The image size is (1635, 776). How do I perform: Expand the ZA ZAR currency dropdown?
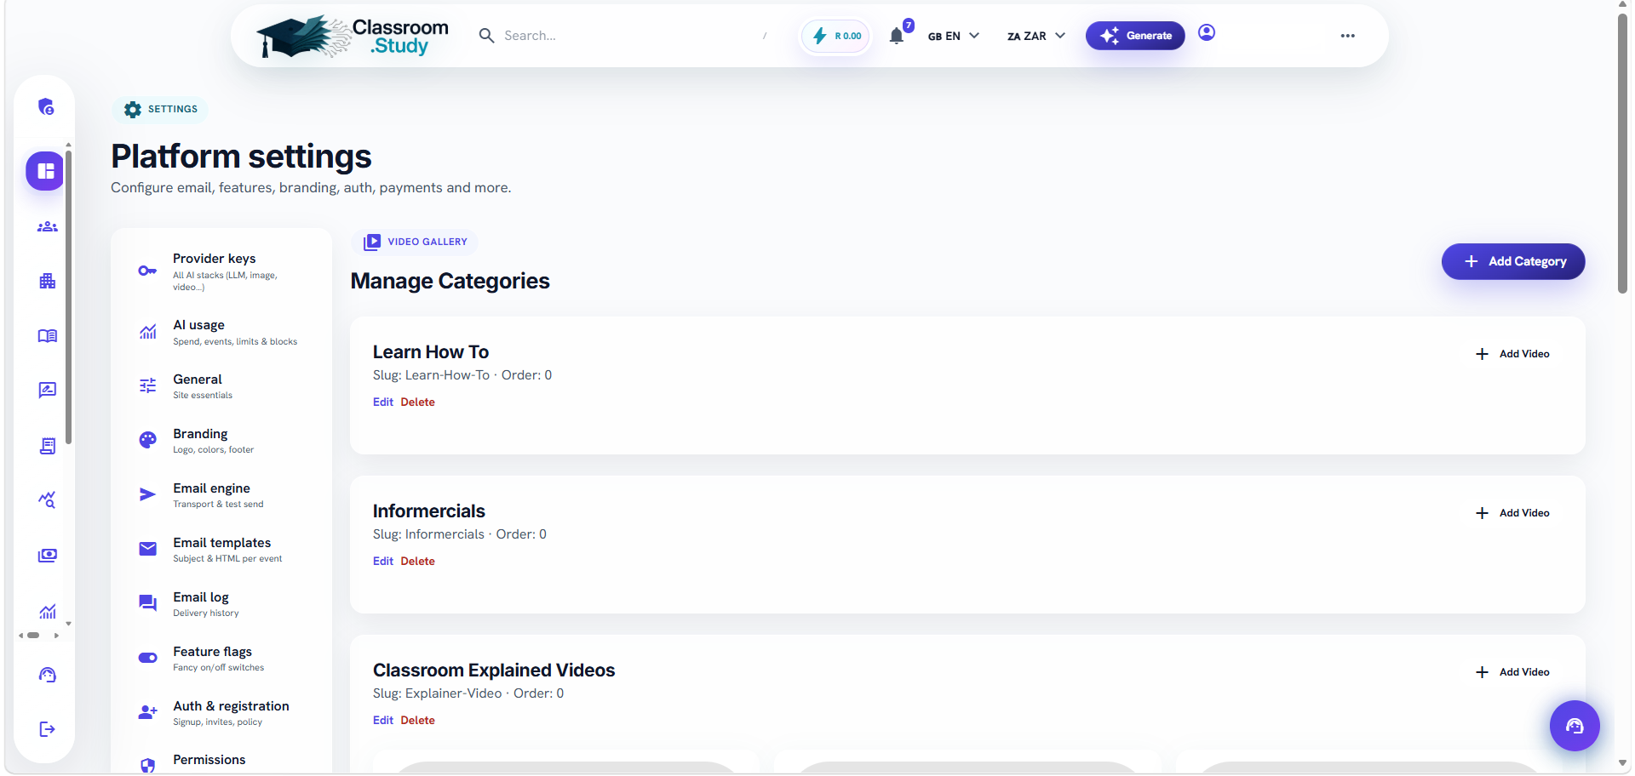(x=1036, y=36)
